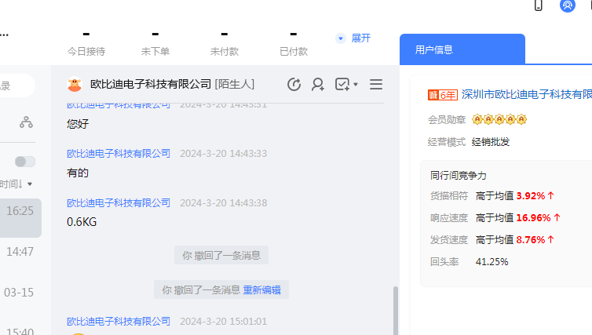Click the blue user avatar icon at top
Viewport: 592px width, 335px height.
[568, 5]
